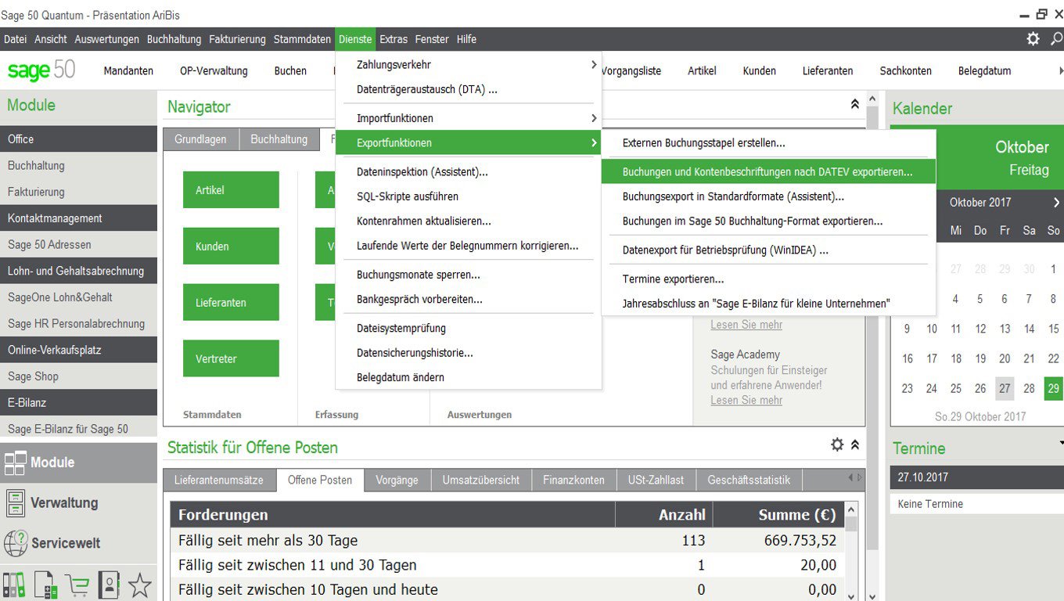
Task: Click the Verwaltung filing cabinet icon
Action: pyautogui.click(x=15, y=502)
